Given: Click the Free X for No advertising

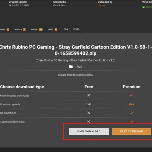Looking at the screenshot, I should pyautogui.click(x=89, y=113).
